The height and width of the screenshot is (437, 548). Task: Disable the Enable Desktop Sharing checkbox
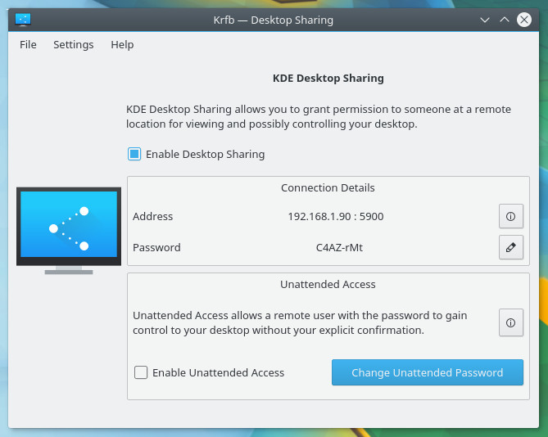pyautogui.click(x=135, y=154)
